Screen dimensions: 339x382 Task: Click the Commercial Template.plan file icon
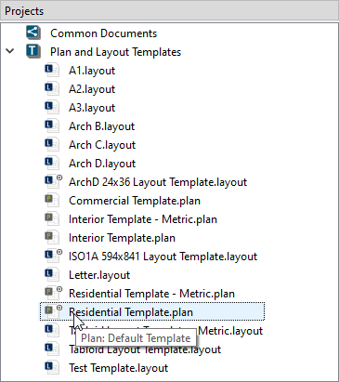point(52,200)
